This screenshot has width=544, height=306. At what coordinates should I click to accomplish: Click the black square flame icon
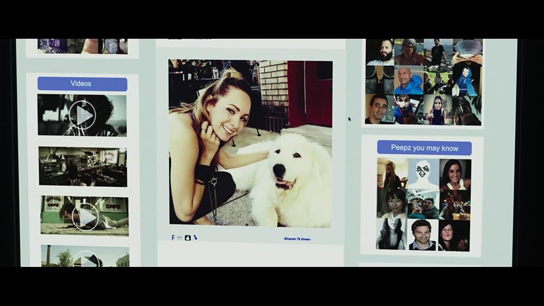[188, 238]
